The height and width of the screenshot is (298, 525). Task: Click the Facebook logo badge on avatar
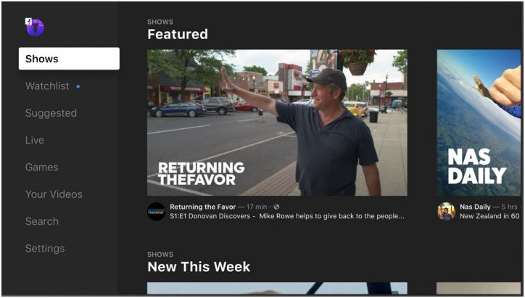pyautogui.click(x=28, y=22)
